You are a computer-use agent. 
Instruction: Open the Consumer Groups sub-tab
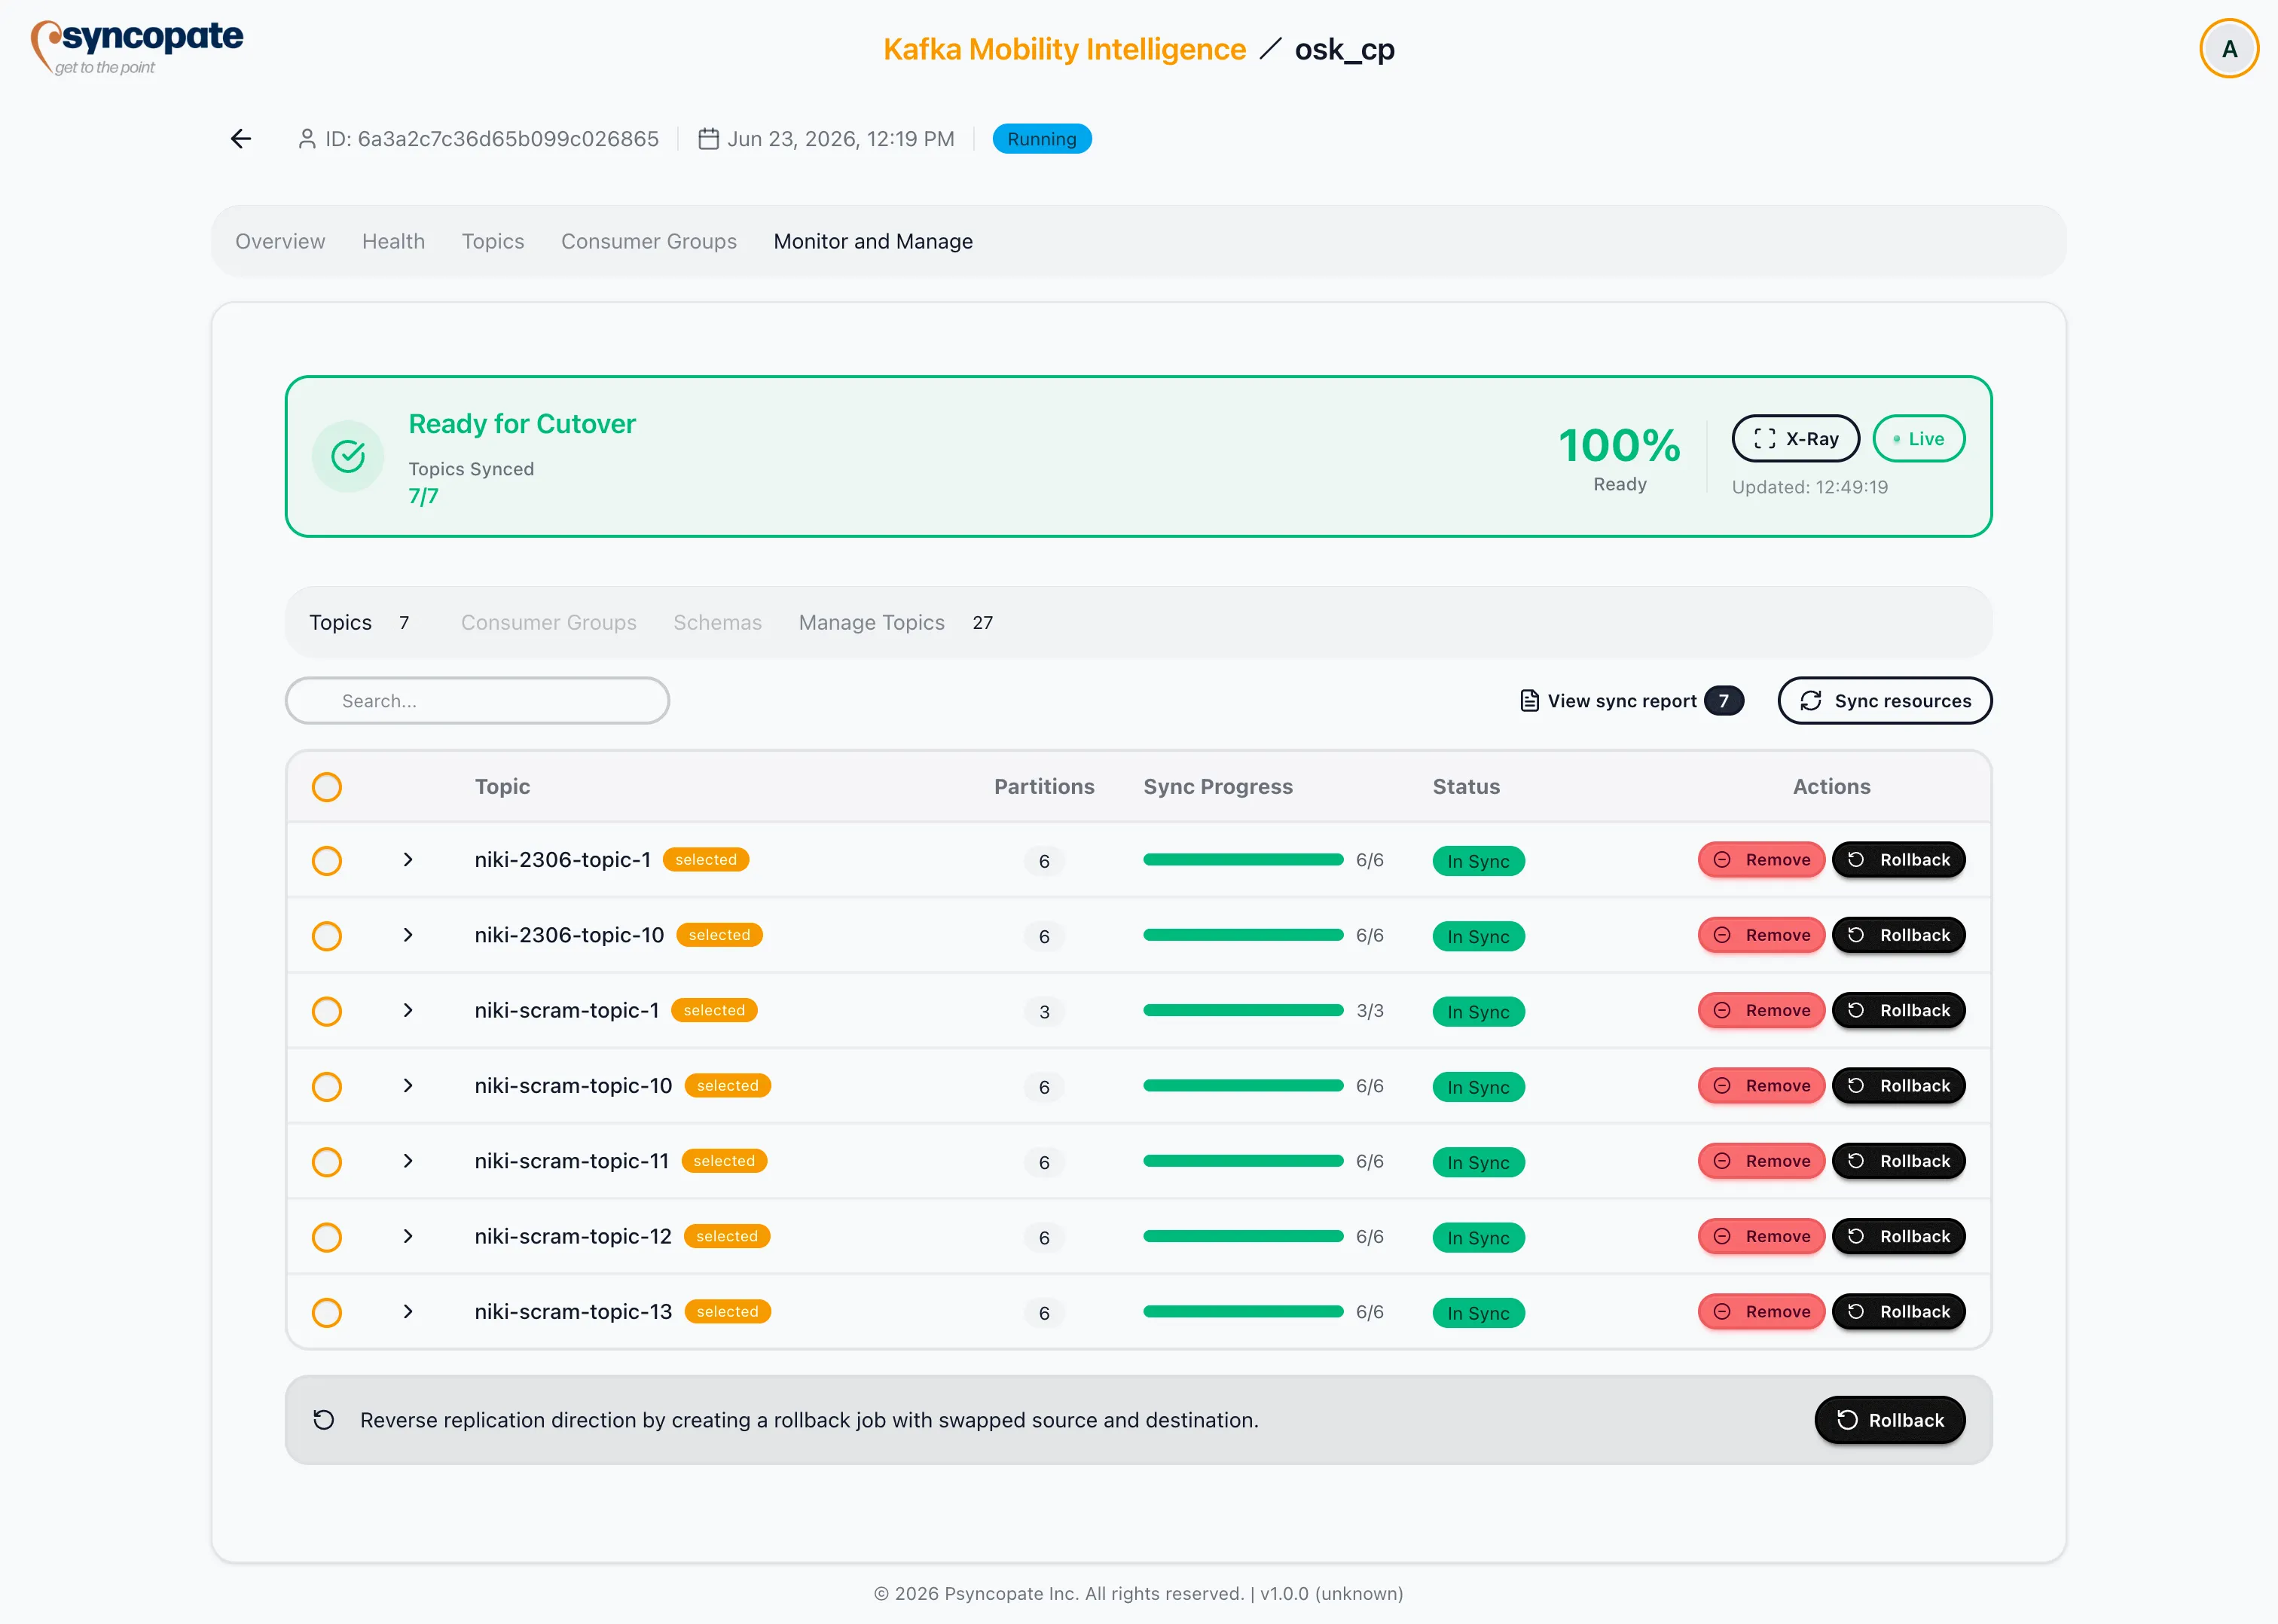548,623
